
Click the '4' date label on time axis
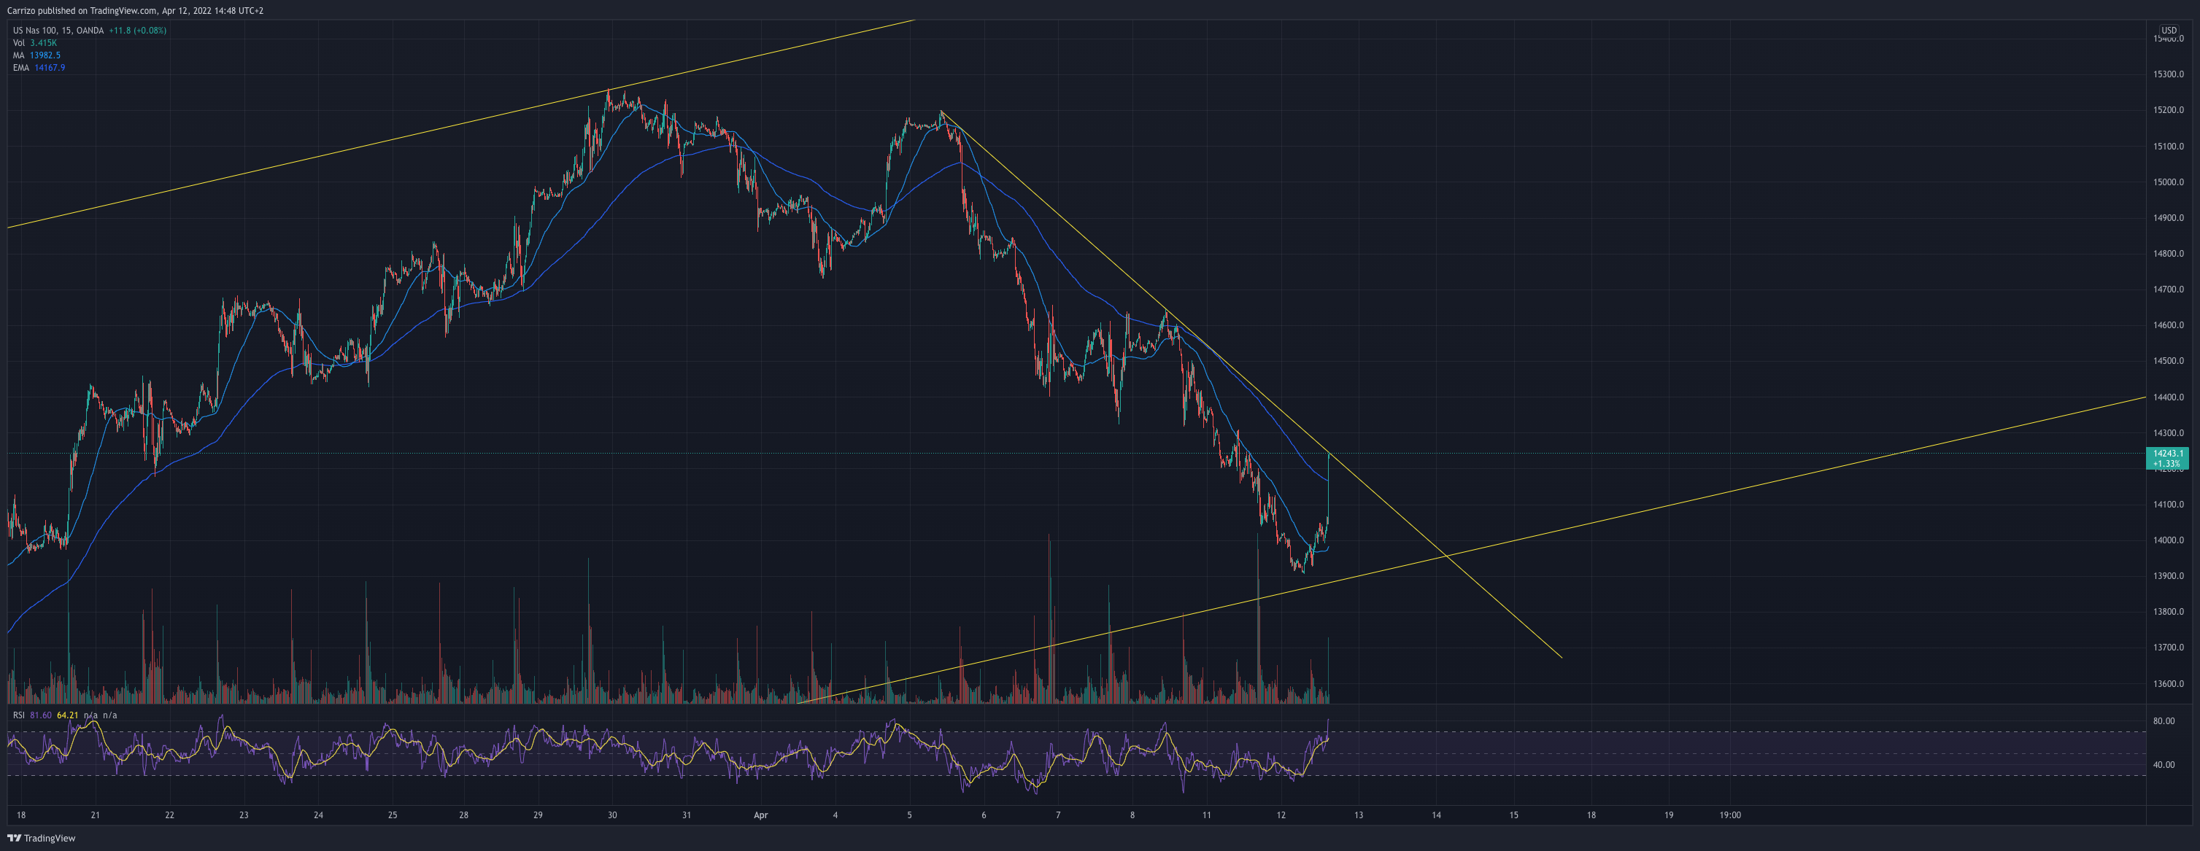(835, 815)
